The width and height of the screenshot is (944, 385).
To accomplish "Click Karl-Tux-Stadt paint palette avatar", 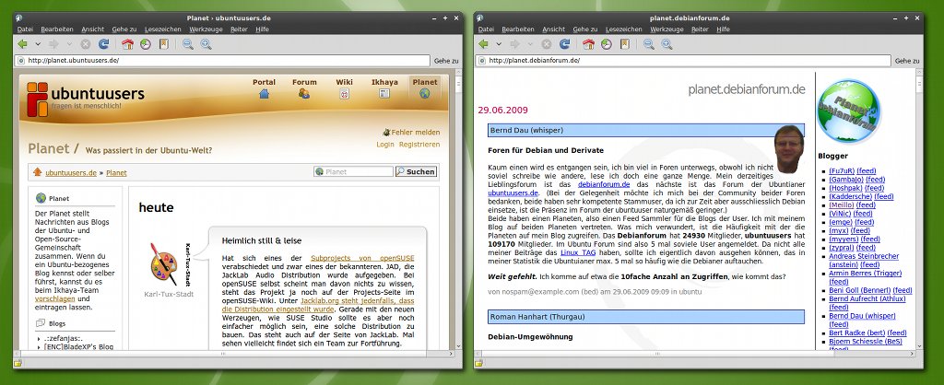I will pos(163,264).
